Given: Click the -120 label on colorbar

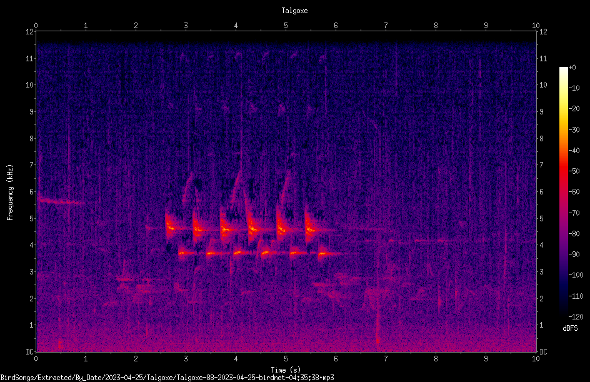Looking at the screenshot, I should click(576, 316).
